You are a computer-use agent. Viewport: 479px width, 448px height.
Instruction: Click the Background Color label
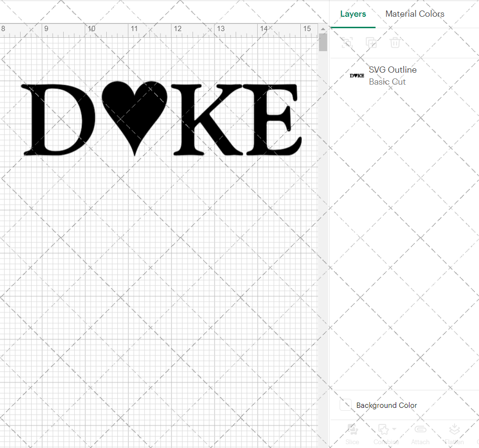[x=387, y=405]
